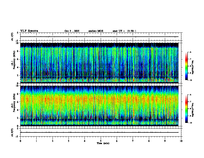Click the ch.1 color bar "log(PSD)" label
The height and width of the screenshot is (158, 204).
click(x=193, y=67)
